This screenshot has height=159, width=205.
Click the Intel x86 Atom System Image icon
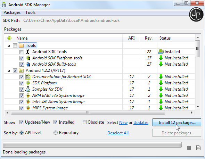tap(28, 102)
